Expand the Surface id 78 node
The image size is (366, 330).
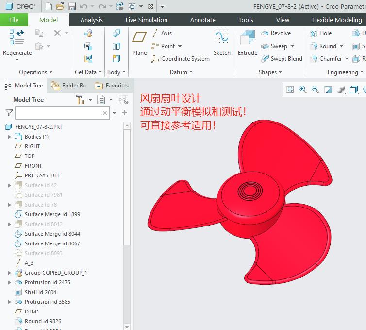[9, 205]
